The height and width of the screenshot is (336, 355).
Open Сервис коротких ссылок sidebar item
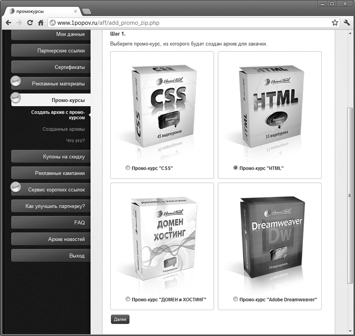(51, 190)
